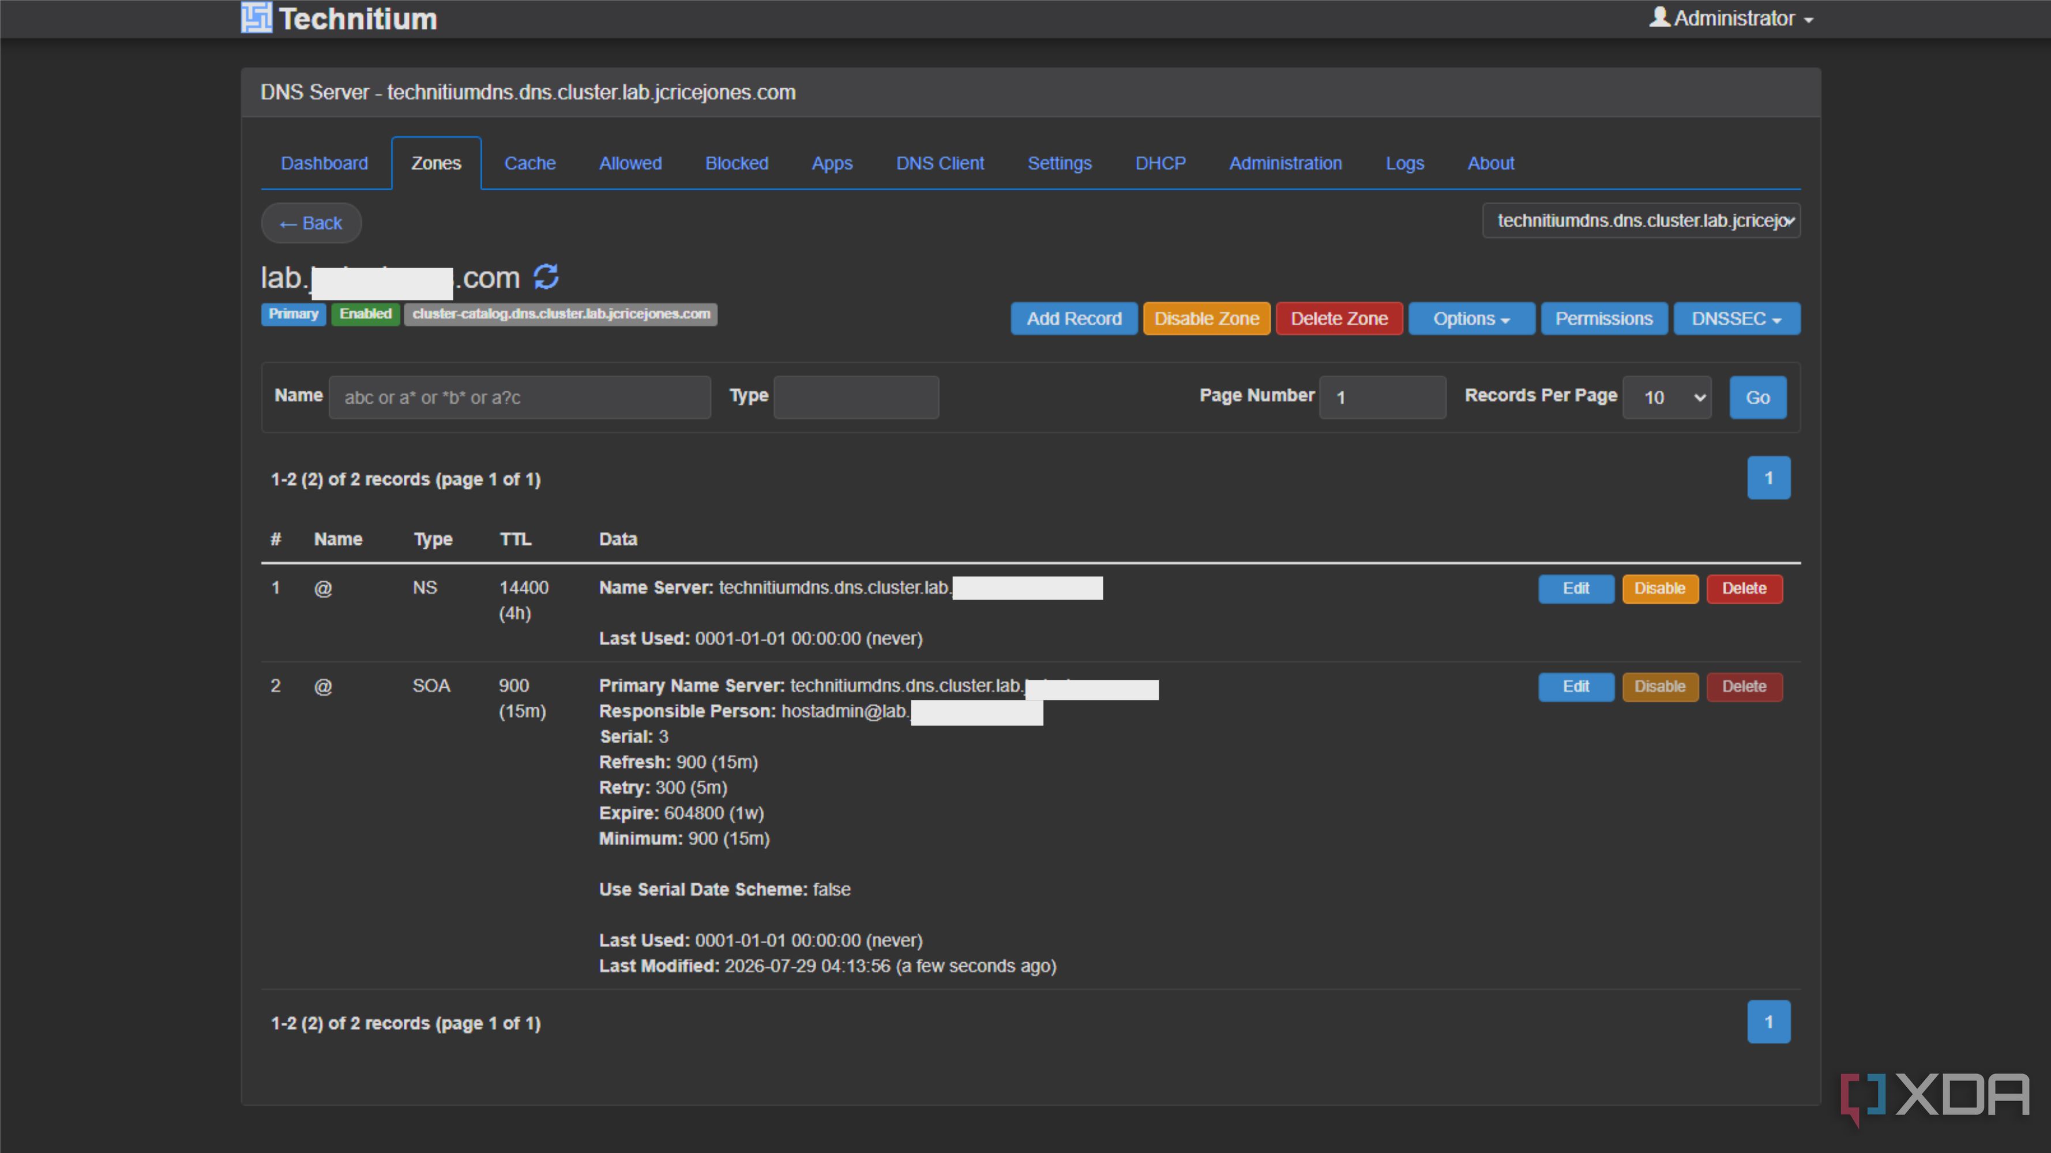Viewport: 2051px width, 1153px height.
Task: Click the Delete Zone button
Action: pos(1339,318)
